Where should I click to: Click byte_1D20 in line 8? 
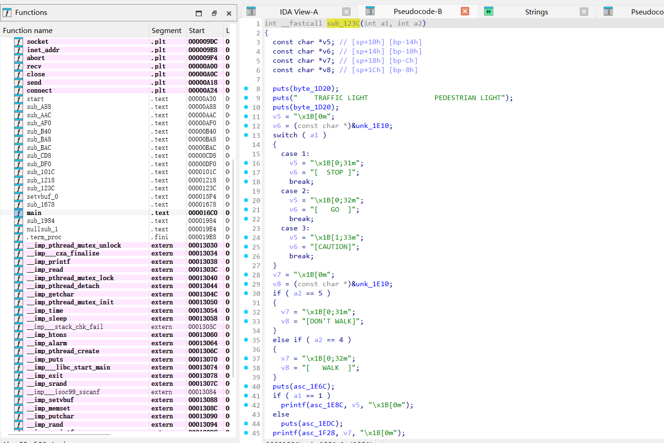pos(314,88)
